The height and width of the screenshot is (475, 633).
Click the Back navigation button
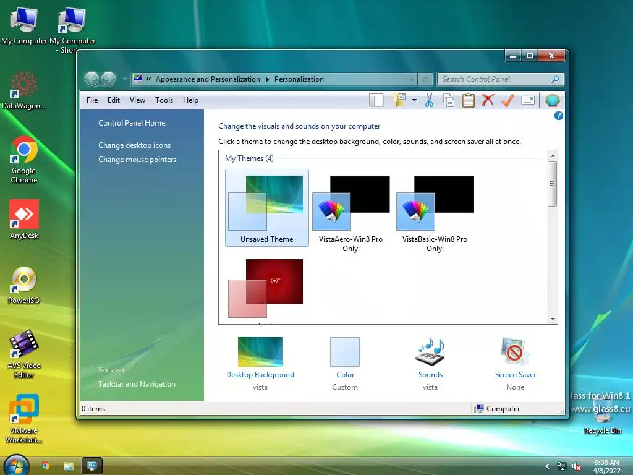coord(91,79)
